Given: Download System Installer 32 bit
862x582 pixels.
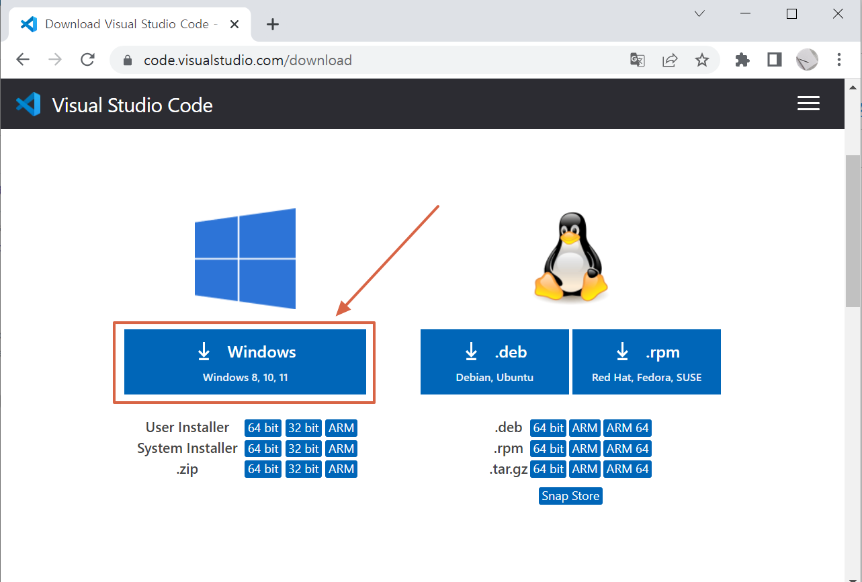Looking at the screenshot, I should coord(304,448).
